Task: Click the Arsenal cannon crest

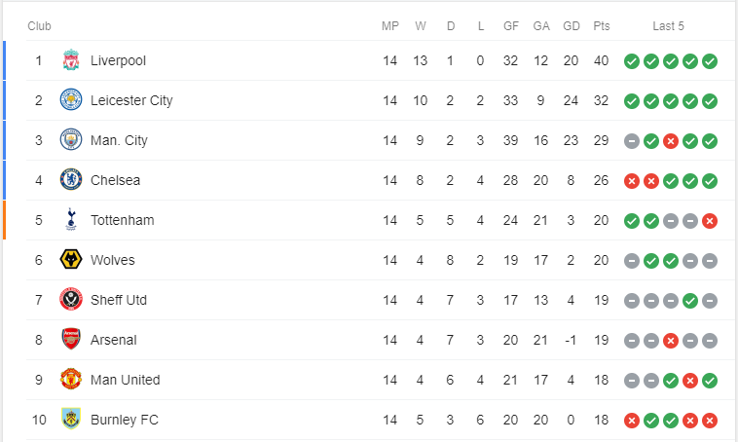Action: (x=70, y=340)
